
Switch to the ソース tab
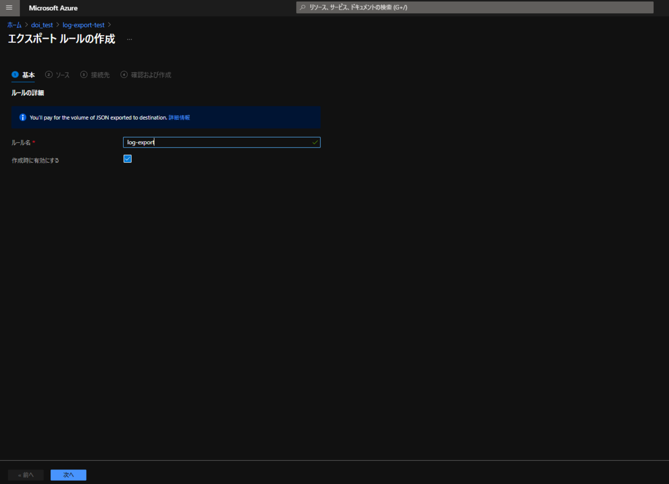tap(58, 75)
